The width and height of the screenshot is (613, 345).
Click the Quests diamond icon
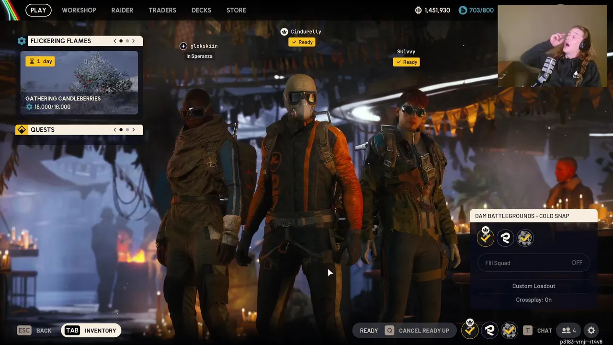pyautogui.click(x=21, y=130)
